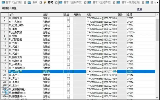Click the tab strip scroll-left arrow
This screenshot has height=100, width=160.
point(155,3)
